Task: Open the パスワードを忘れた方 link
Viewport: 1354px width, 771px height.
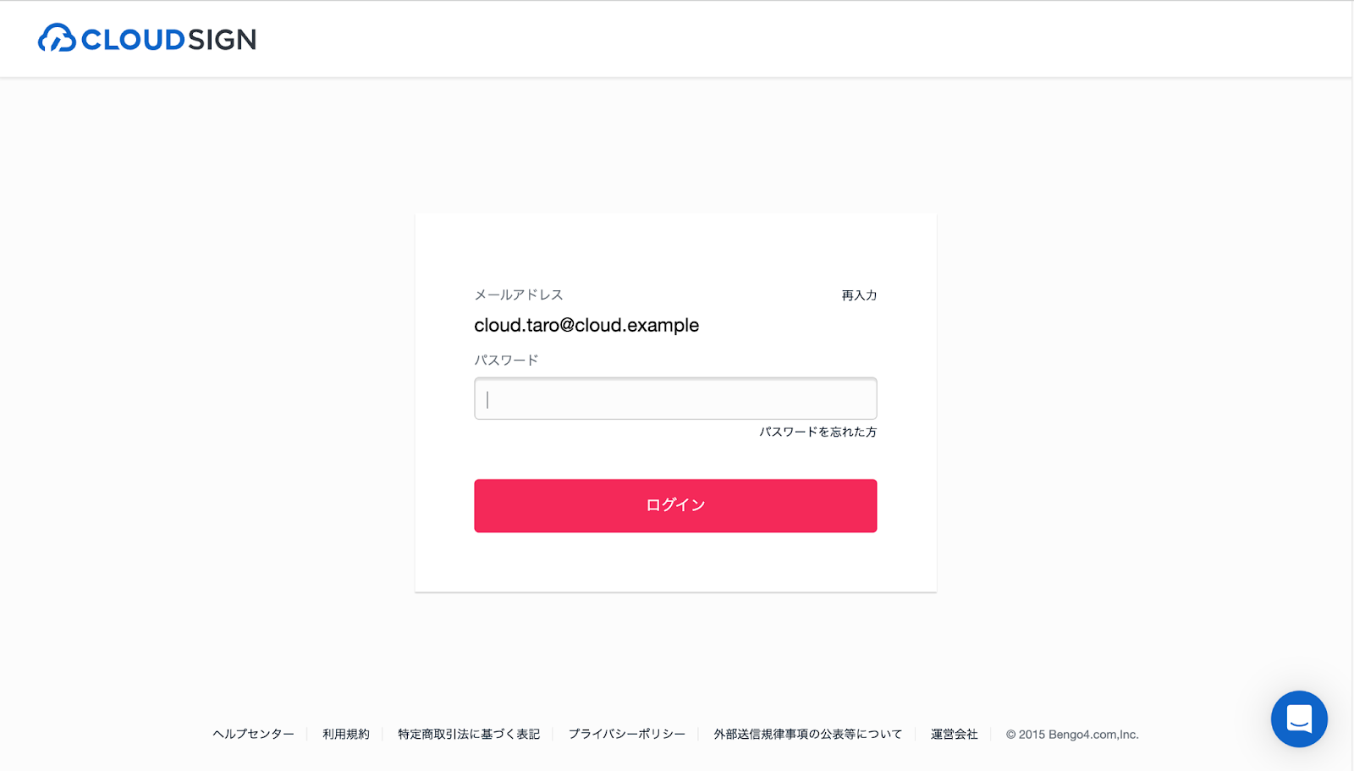Action: pyautogui.click(x=817, y=432)
